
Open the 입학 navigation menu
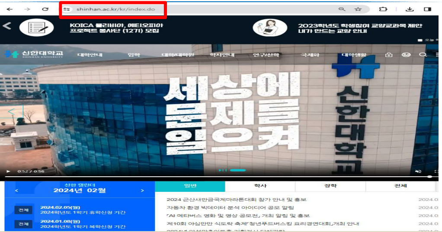pyautogui.click(x=134, y=55)
